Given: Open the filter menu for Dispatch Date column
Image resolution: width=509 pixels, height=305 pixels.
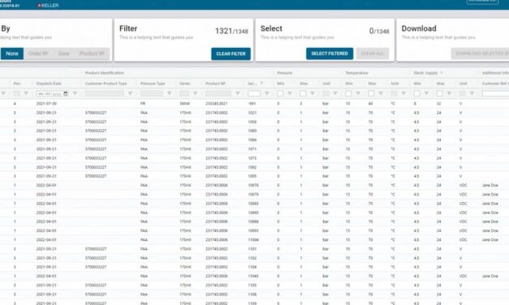Looking at the screenshot, I should pos(75,93).
